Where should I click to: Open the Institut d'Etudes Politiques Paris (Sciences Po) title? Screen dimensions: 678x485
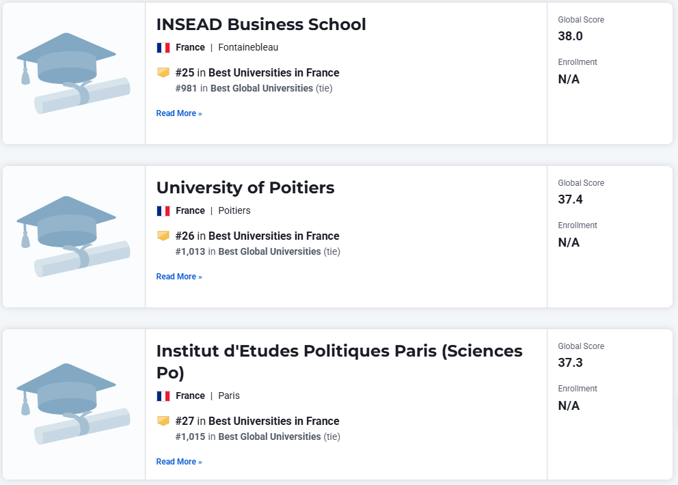(340, 362)
